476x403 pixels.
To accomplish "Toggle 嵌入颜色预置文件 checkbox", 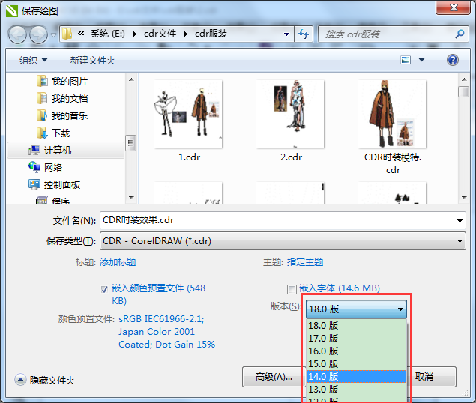I will pyautogui.click(x=104, y=289).
